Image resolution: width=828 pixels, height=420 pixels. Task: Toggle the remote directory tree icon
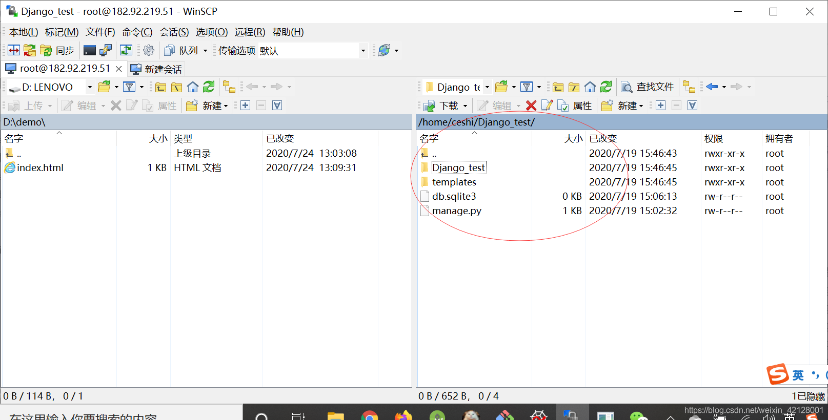tap(689, 87)
